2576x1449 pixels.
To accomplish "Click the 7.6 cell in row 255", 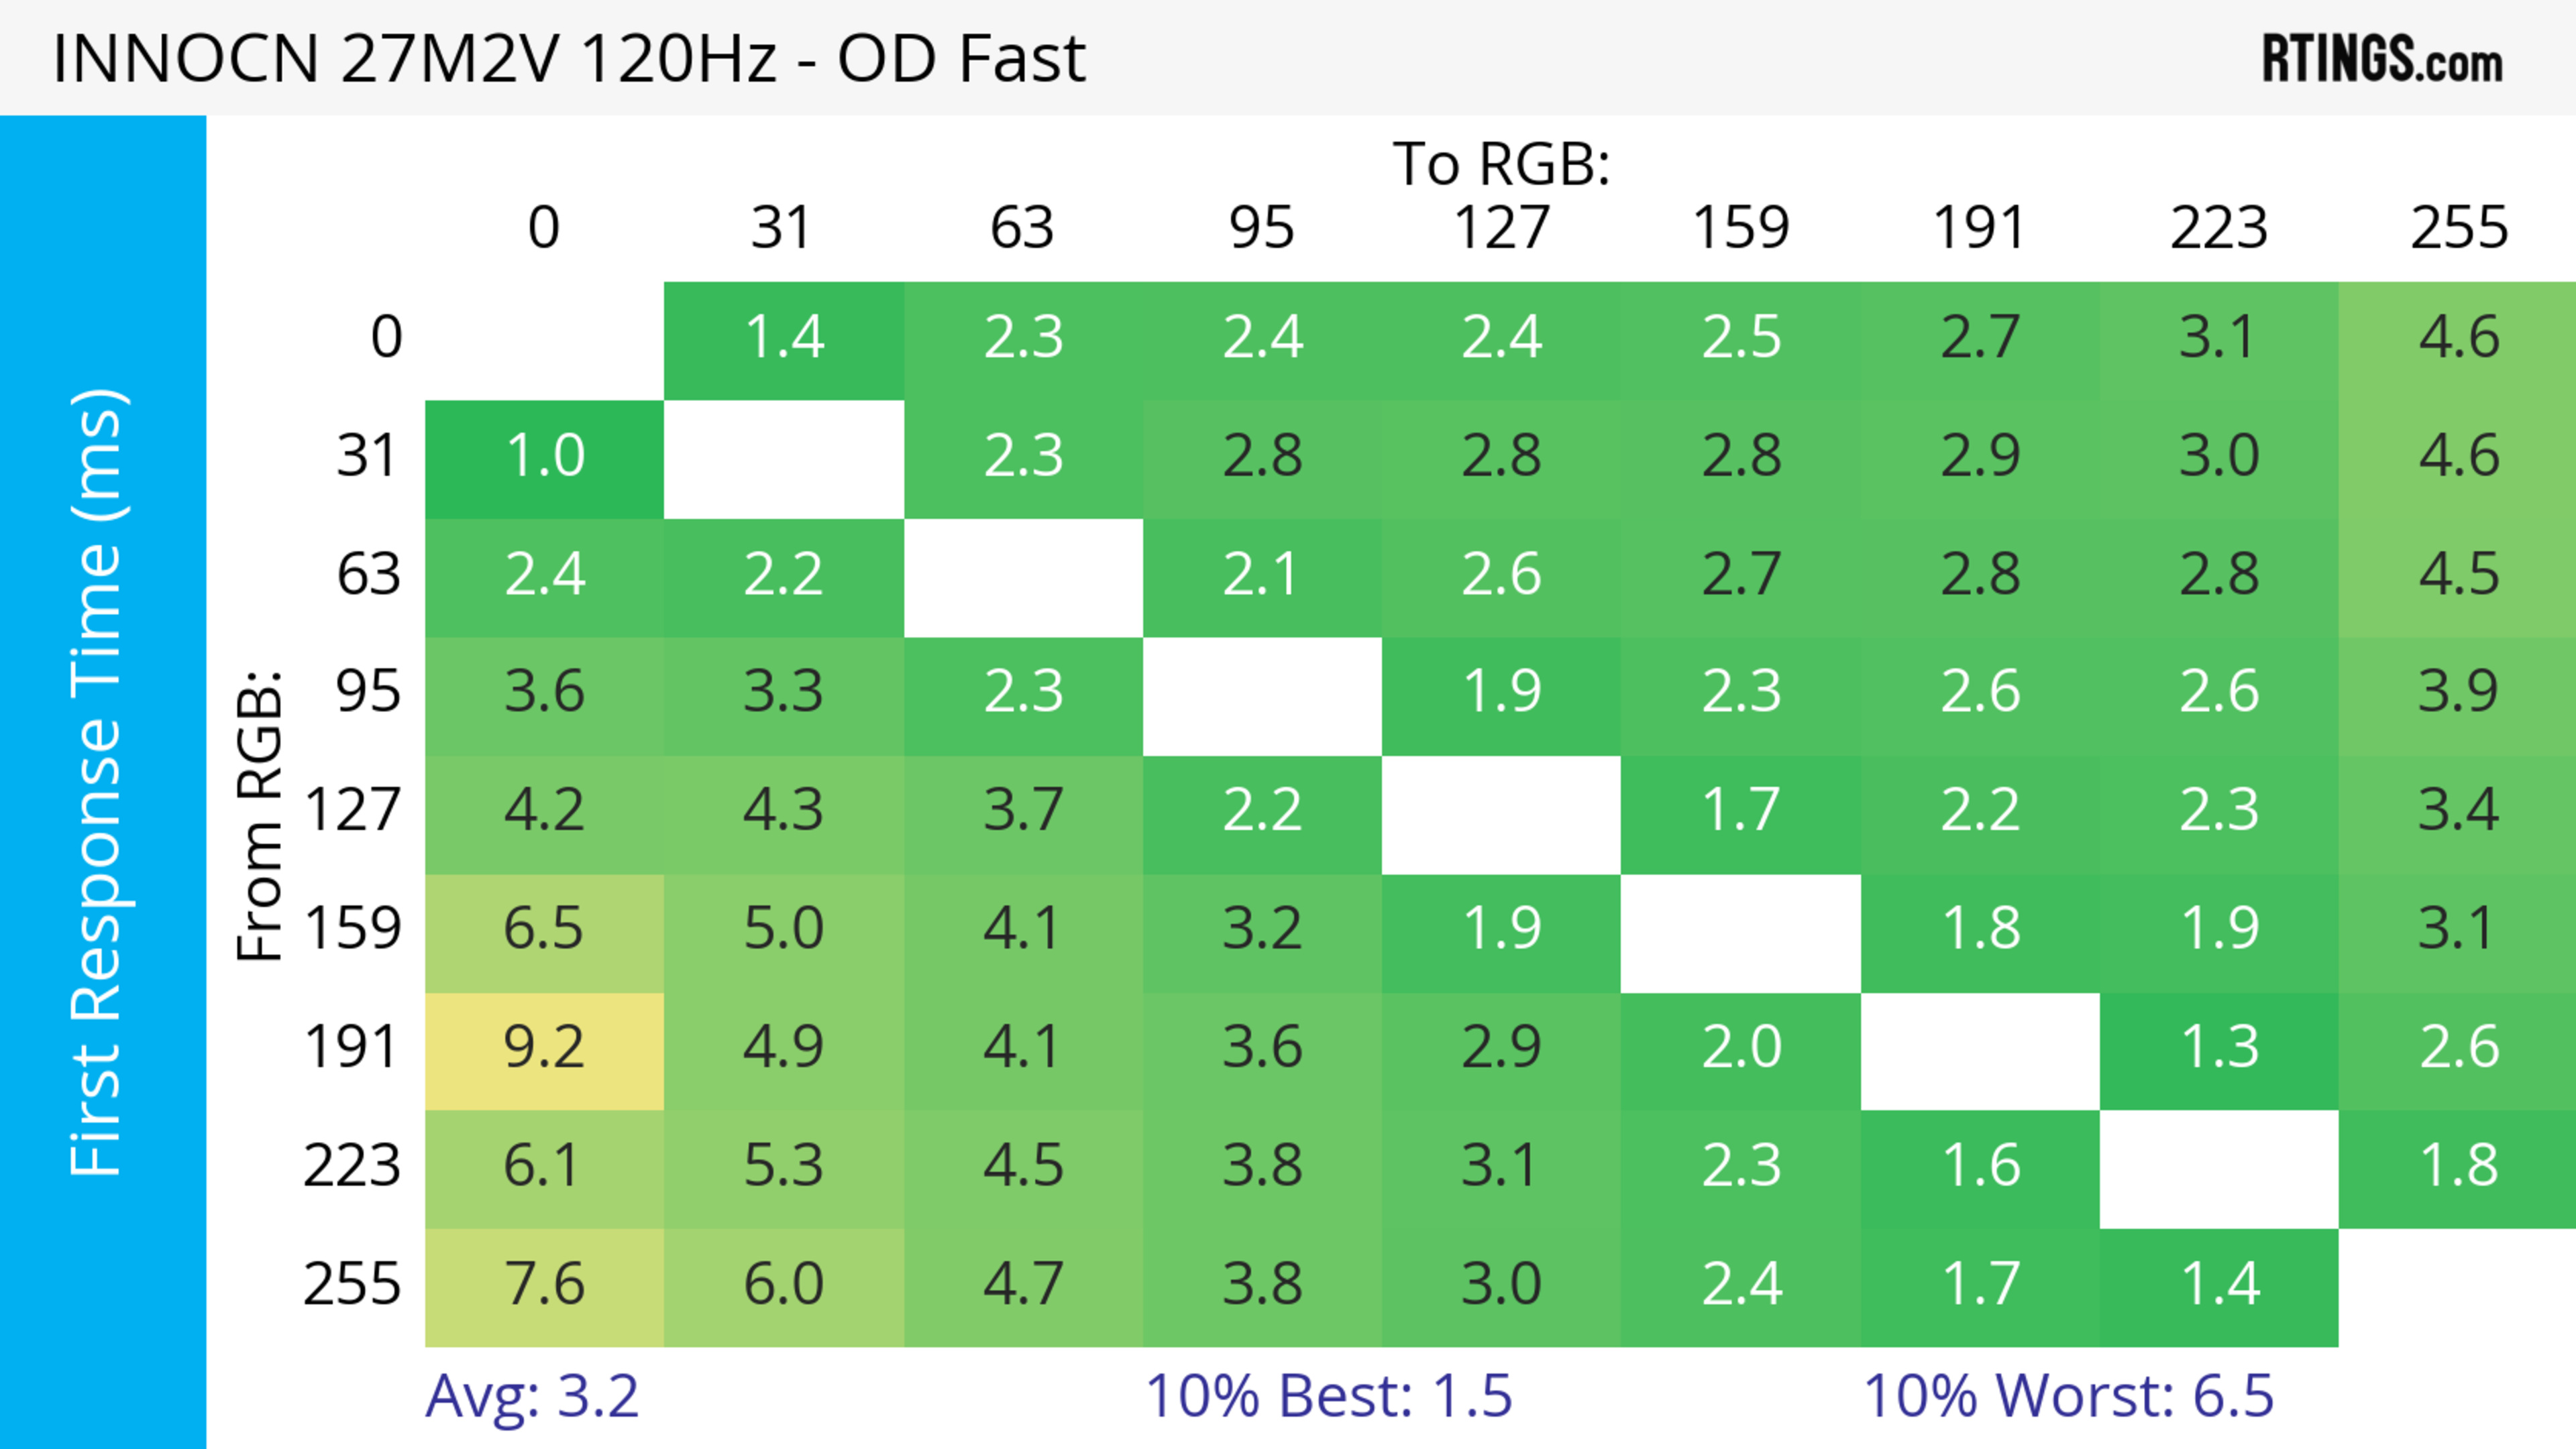I will click(x=544, y=1284).
